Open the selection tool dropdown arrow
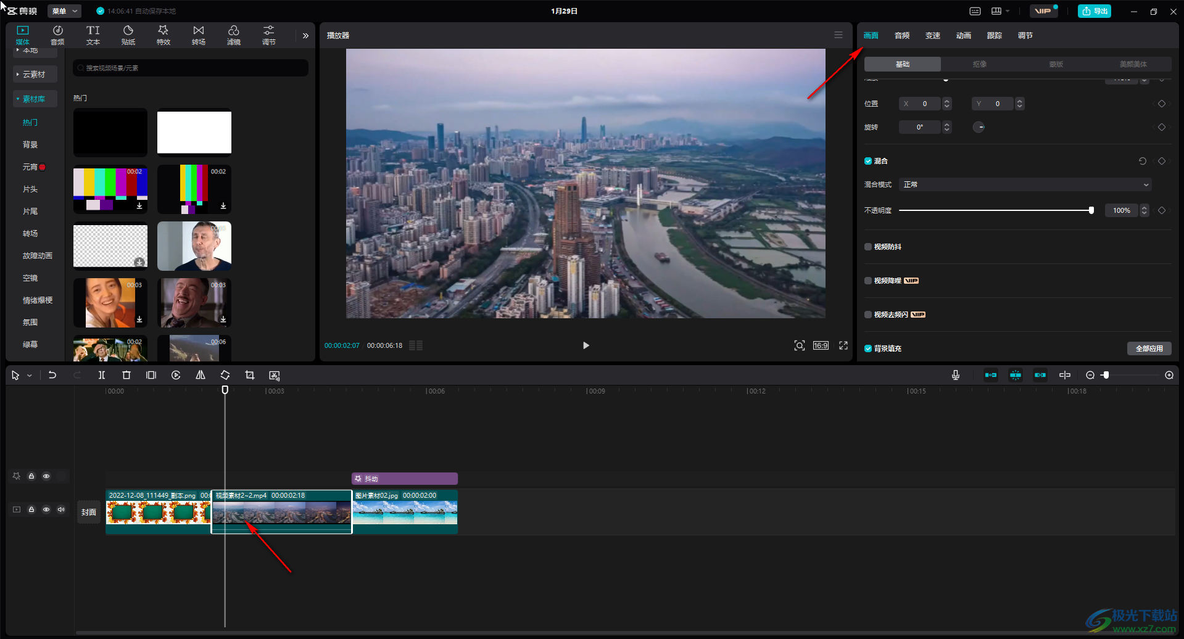Screen dimensions: 1184x639 (29, 375)
